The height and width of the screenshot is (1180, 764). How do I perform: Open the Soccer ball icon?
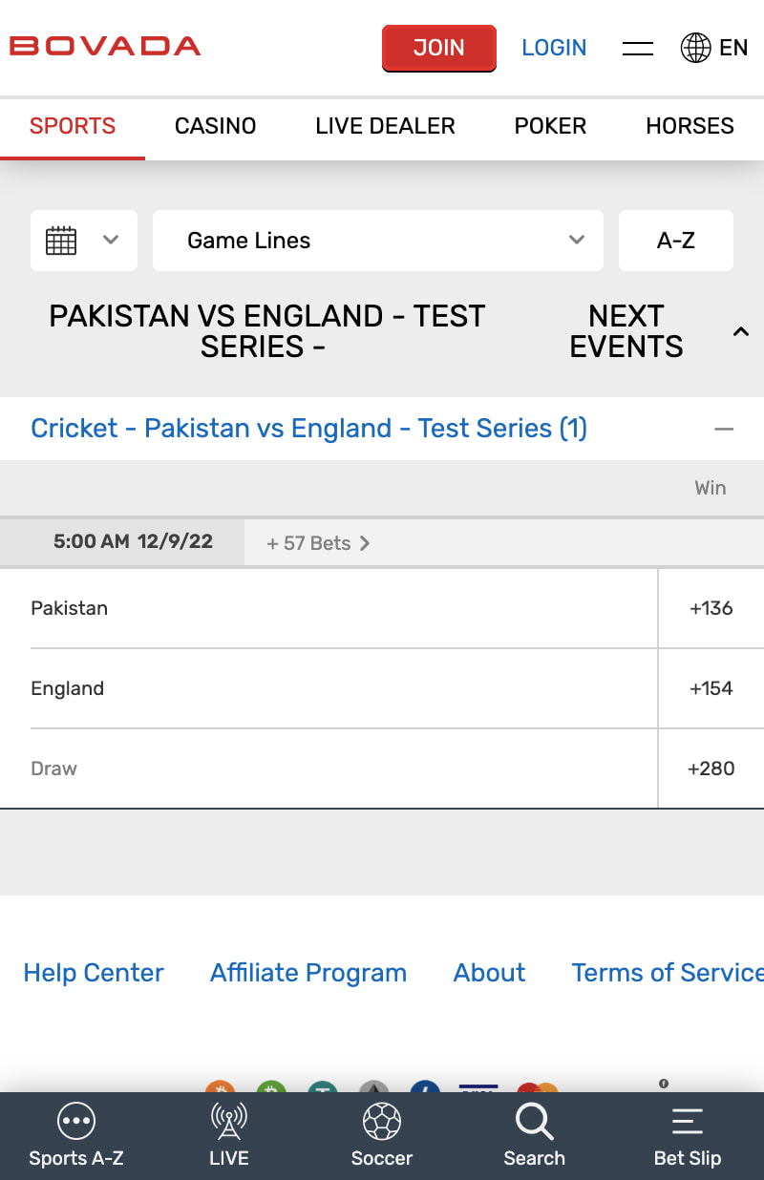click(381, 1122)
